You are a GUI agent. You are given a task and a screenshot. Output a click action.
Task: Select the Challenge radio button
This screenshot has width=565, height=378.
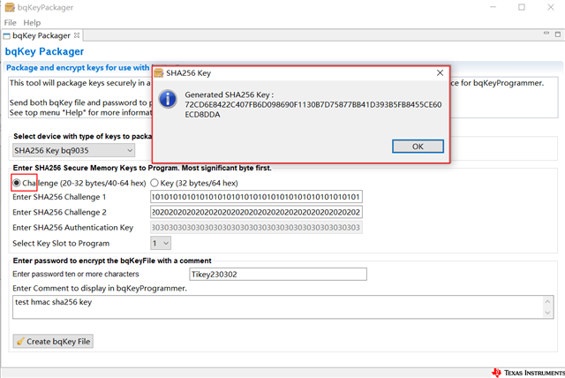(16, 183)
